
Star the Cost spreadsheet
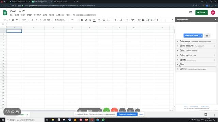click(20, 11)
